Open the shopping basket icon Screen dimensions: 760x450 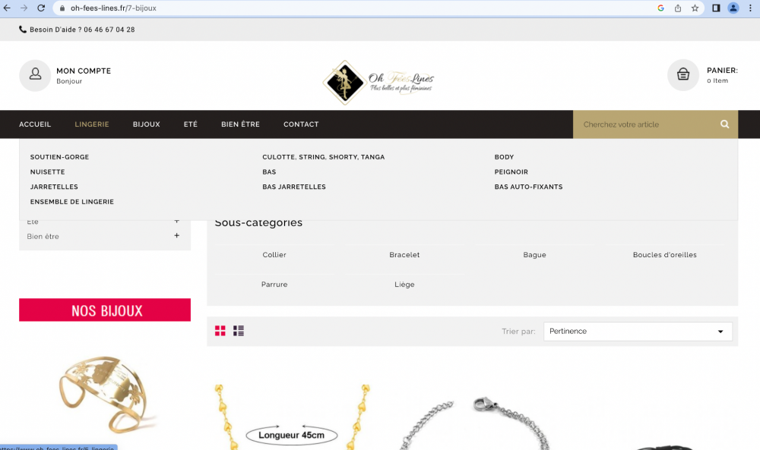point(683,75)
